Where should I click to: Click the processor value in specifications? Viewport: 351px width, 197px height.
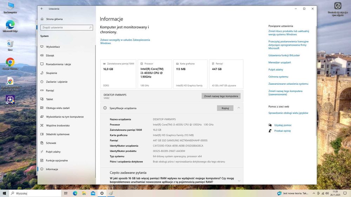183,125
